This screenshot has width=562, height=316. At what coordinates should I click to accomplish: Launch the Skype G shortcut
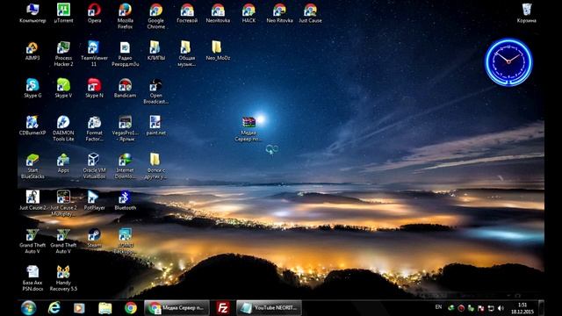coord(32,88)
